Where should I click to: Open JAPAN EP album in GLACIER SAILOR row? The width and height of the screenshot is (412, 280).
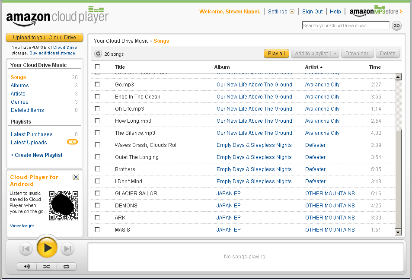(x=228, y=193)
